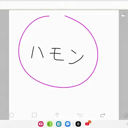The height and width of the screenshot is (128, 128).
Task: Open the Calendar app showing 18
Action: [x=59, y=124]
